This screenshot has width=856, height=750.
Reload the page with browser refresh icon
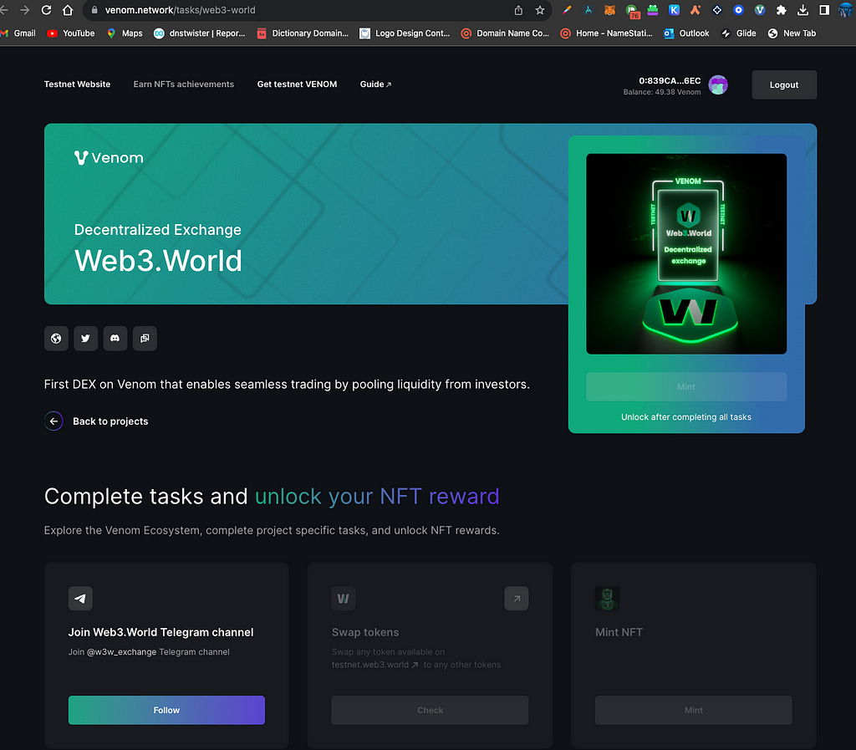[x=46, y=10]
